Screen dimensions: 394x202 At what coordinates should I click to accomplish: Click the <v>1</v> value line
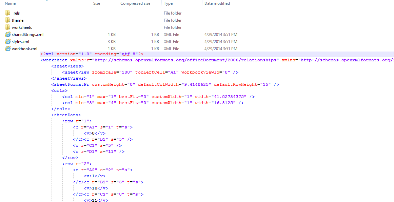95,176
